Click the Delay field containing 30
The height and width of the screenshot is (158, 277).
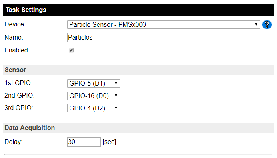(84, 142)
